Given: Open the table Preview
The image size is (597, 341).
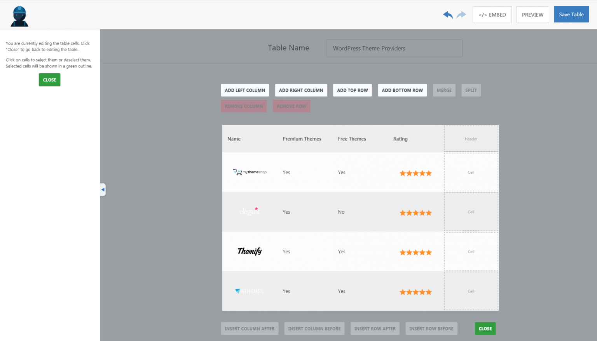Looking at the screenshot, I should click(x=532, y=15).
